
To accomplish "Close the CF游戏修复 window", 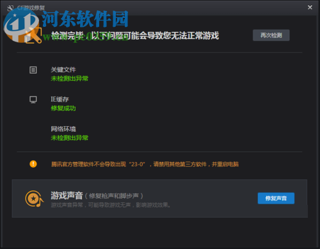I will (310, 8).
